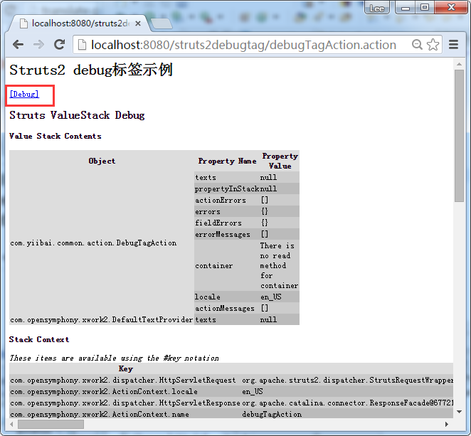Click the com.yiibai.common.action.DebugTagAction cell
Image resolution: width=471 pixels, height=436 pixels.
(93, 243)
